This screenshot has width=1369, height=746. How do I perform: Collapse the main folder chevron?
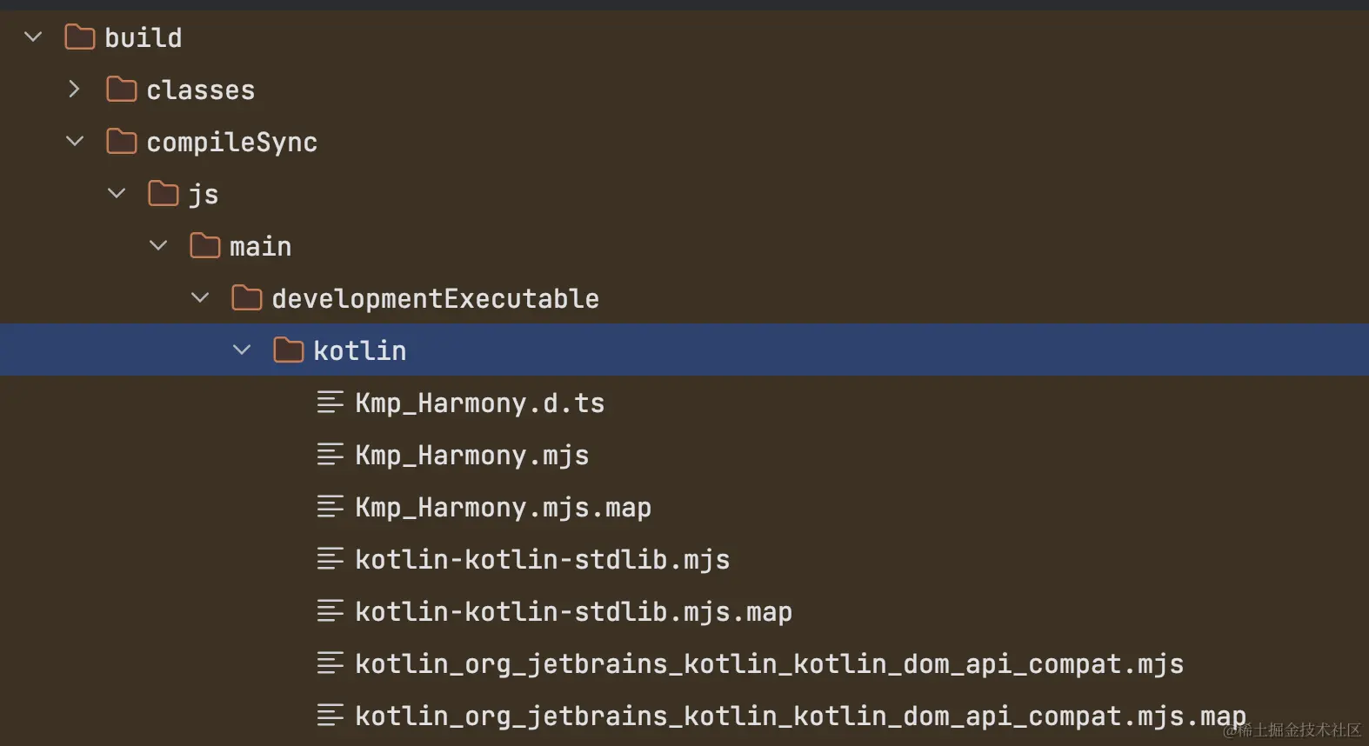coord(158,246)
